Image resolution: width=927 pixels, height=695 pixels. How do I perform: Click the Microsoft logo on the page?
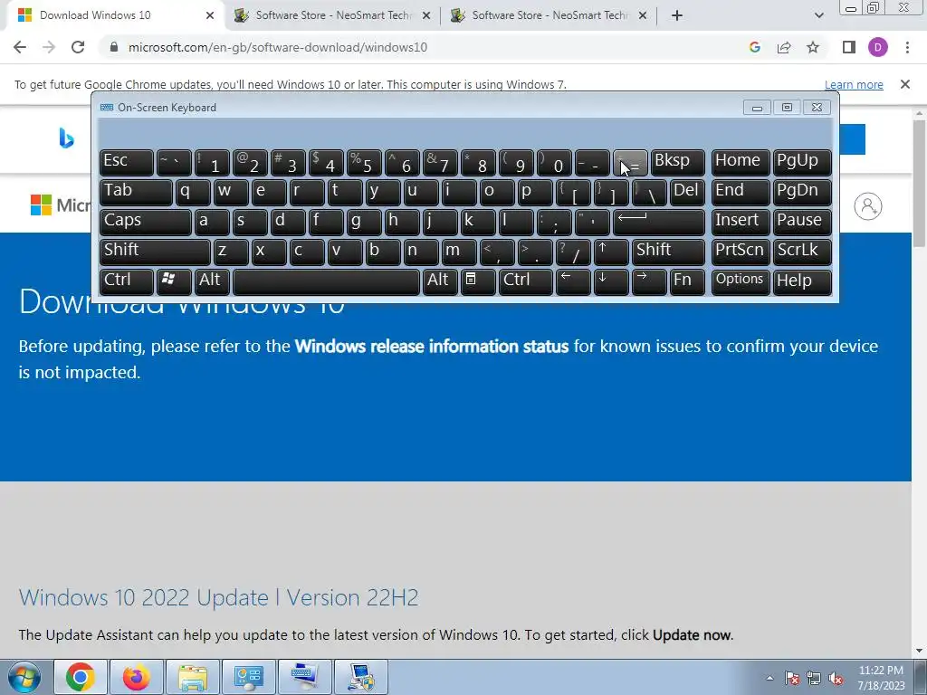[x=60, y=205]
